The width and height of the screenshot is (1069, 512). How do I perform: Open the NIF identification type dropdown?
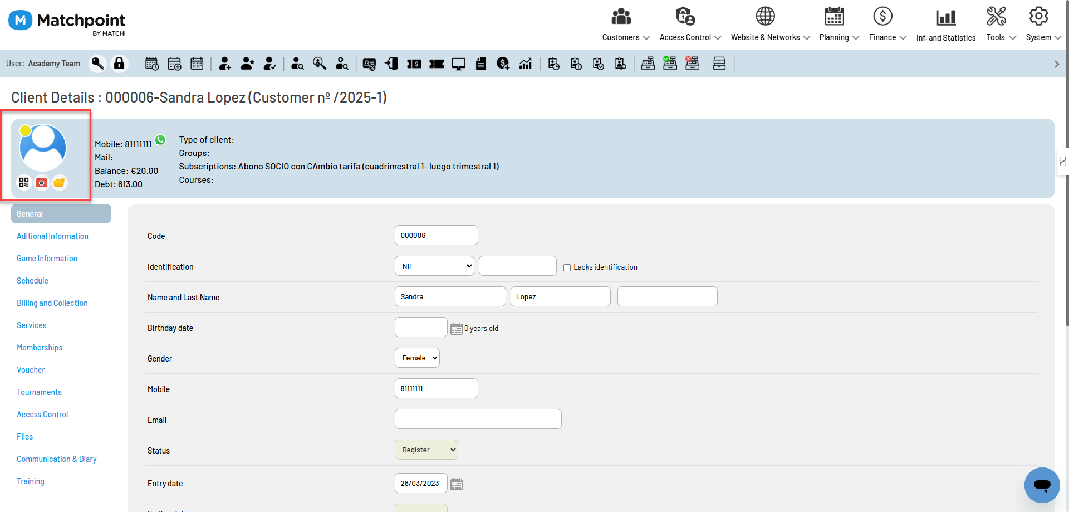click(x=434, y=266)
